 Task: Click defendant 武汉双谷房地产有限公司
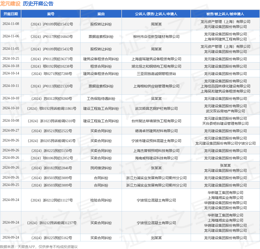tap(225, 111)
